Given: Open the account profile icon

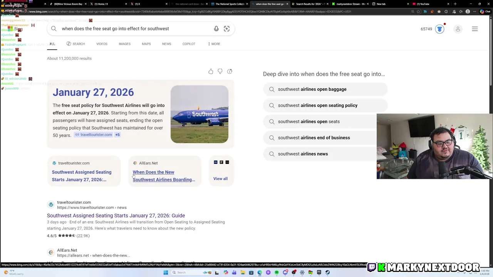Looking at the screenshot, I should tap(458, 29).
